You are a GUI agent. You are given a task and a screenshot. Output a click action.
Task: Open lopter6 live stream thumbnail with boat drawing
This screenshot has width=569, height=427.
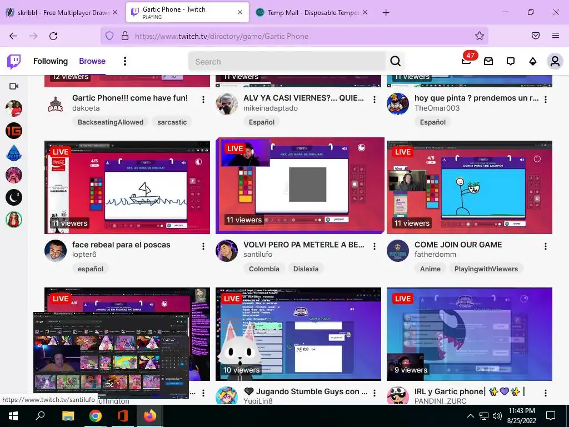(x=127, y=187)
